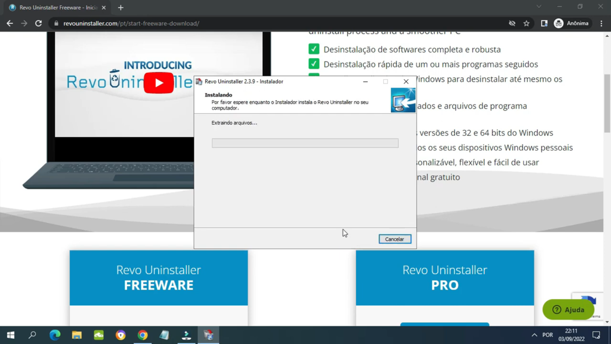Screen dimensions: 611x344
Task: Click the installer setup computer image
Action: pyautogui.click(x=403, y=100)
